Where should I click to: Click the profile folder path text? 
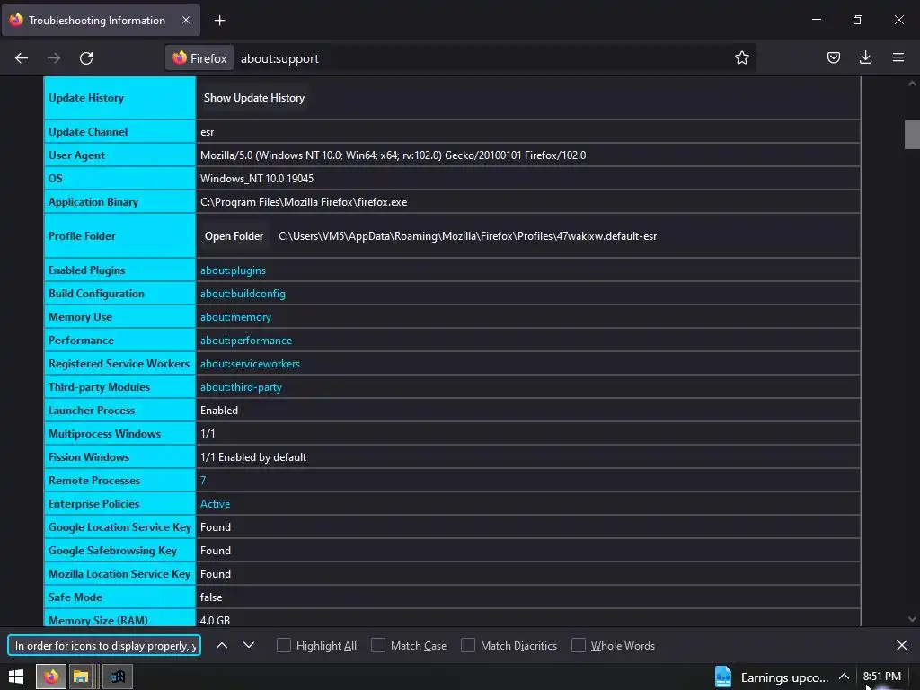[x=467, y=236]
